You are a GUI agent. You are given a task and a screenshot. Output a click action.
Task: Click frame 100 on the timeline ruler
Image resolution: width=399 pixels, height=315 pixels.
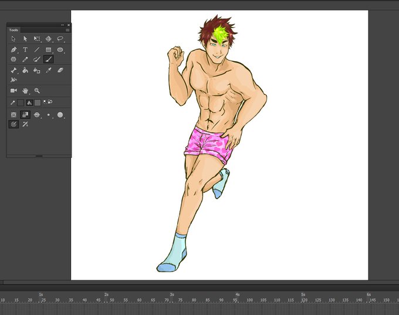coord(249,300)
